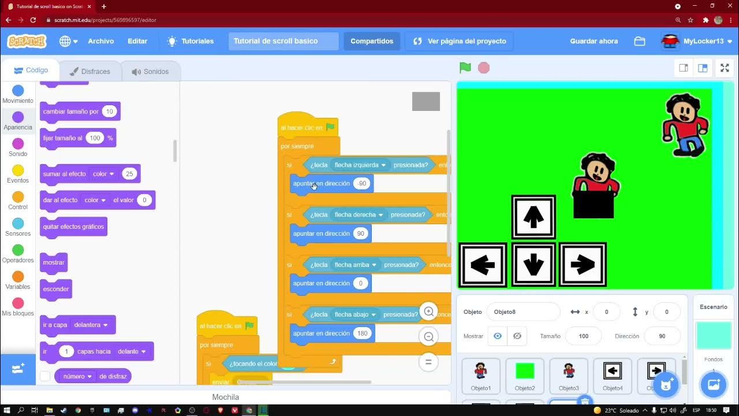Select Apariencia block category

click(x=18, y=121)
